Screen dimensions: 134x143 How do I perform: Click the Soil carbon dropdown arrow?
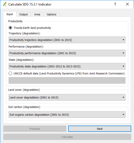pyautogui.click(x=123, y=115)
